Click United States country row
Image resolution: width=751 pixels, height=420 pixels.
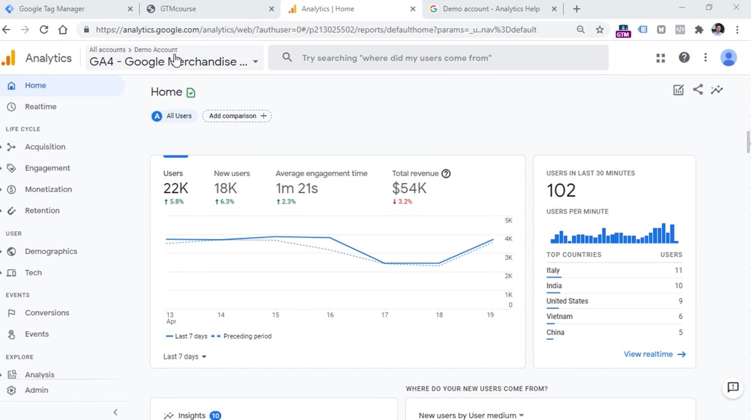click(x=614, y=301)
